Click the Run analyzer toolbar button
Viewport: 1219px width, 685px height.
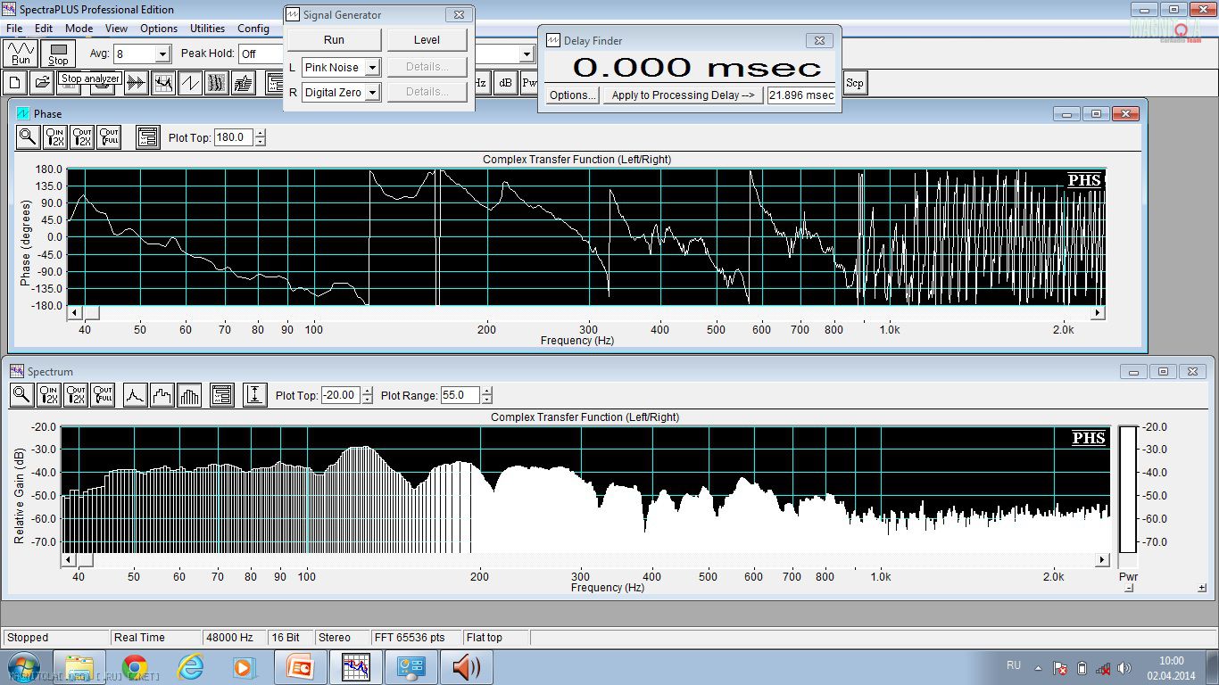coord(21,53)
